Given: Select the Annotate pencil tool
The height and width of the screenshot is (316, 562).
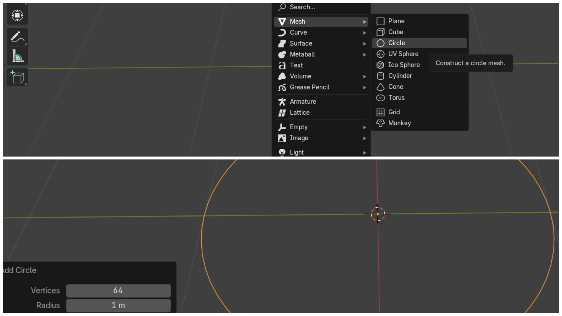Looking at the screenshot, I should click(17, 37).
